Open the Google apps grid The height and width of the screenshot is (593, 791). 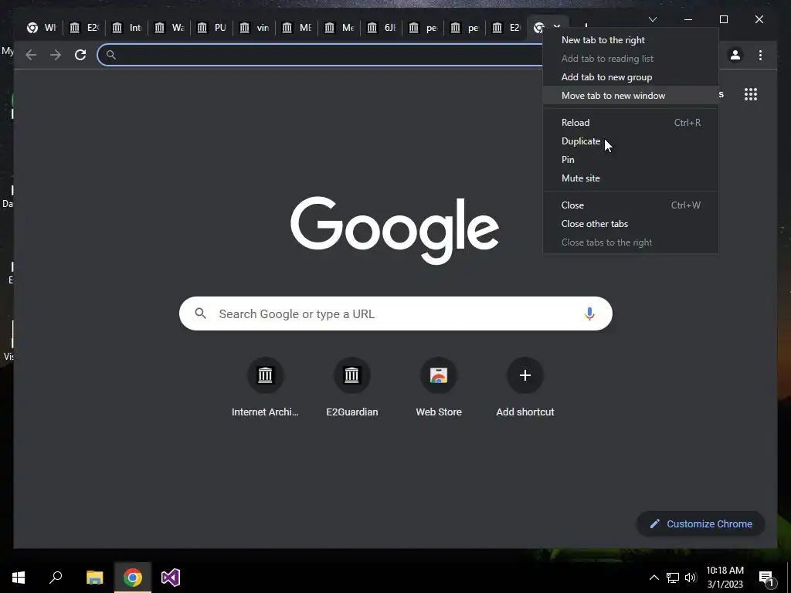[751, 94]
